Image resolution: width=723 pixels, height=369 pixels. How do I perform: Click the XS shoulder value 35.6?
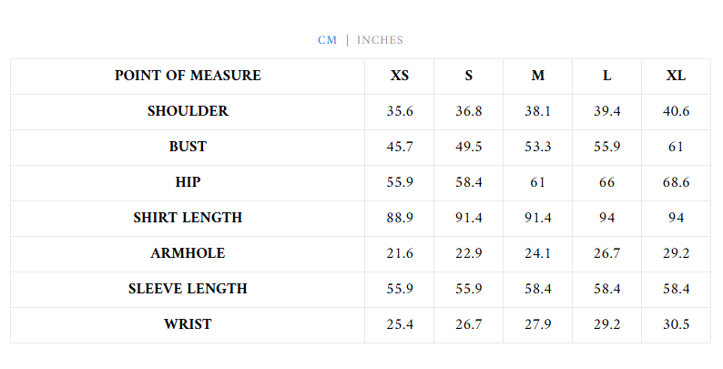(400, 111)
